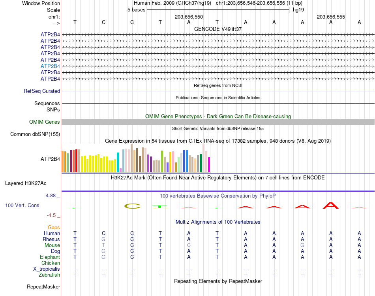Click the large red A PhyloP conservation logo

click(x=331, y=206)
